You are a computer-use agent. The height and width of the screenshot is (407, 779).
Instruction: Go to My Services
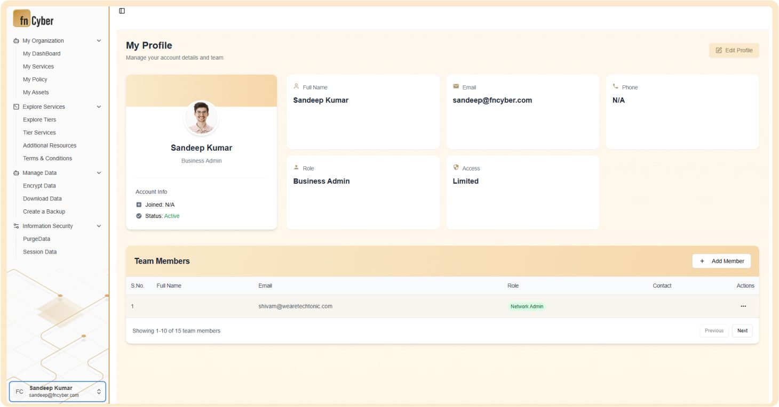(x=38, y=67)
